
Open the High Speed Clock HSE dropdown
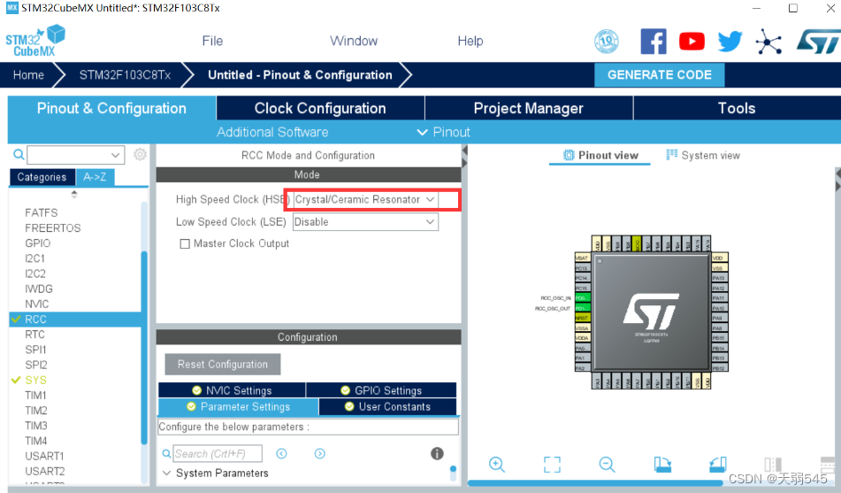pos(366,200)
